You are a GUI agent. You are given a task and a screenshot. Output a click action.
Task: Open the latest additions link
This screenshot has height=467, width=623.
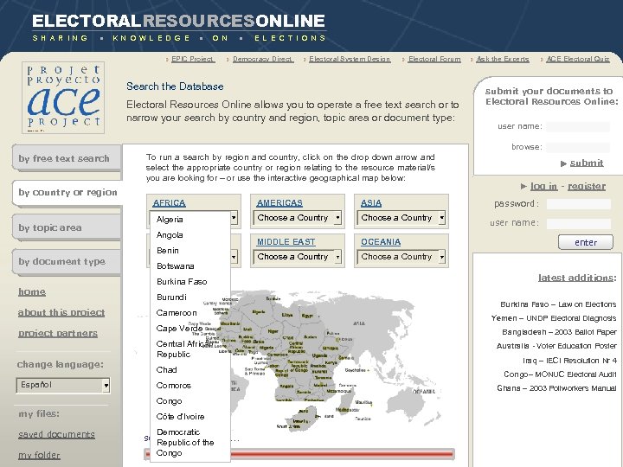click(577, 278)
